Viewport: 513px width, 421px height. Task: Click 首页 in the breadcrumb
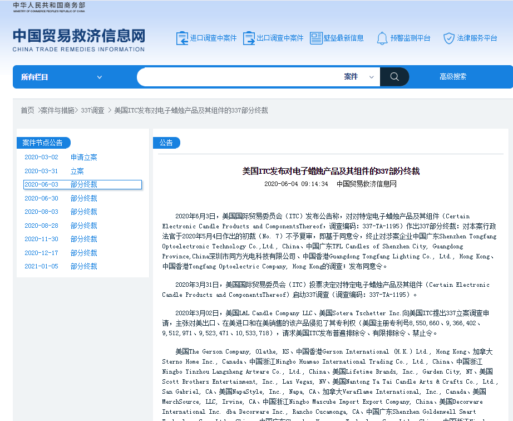coord(27,110)
